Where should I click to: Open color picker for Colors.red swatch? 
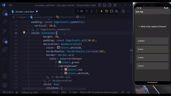(x=66, y=69)
